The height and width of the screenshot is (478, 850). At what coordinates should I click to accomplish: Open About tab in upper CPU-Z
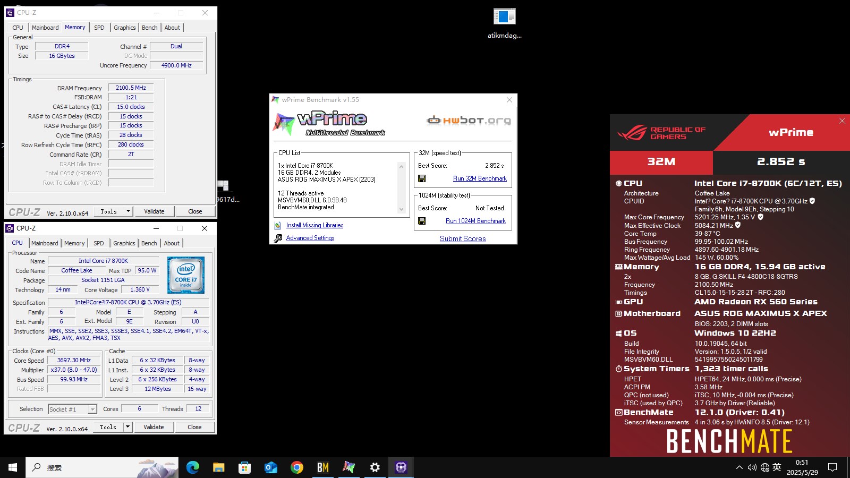(172, 28)
